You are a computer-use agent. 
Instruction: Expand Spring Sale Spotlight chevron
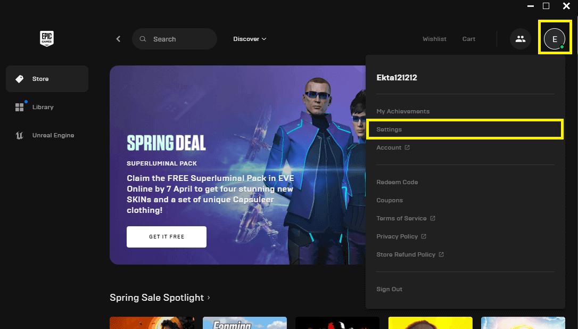point(209,298)
